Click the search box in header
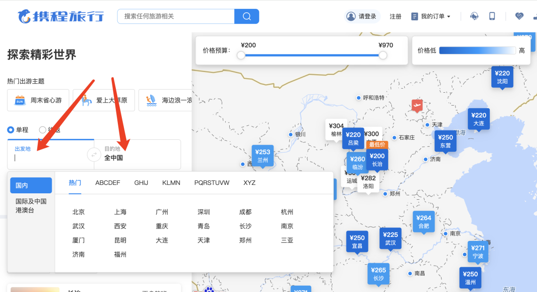 coord(176,16)
